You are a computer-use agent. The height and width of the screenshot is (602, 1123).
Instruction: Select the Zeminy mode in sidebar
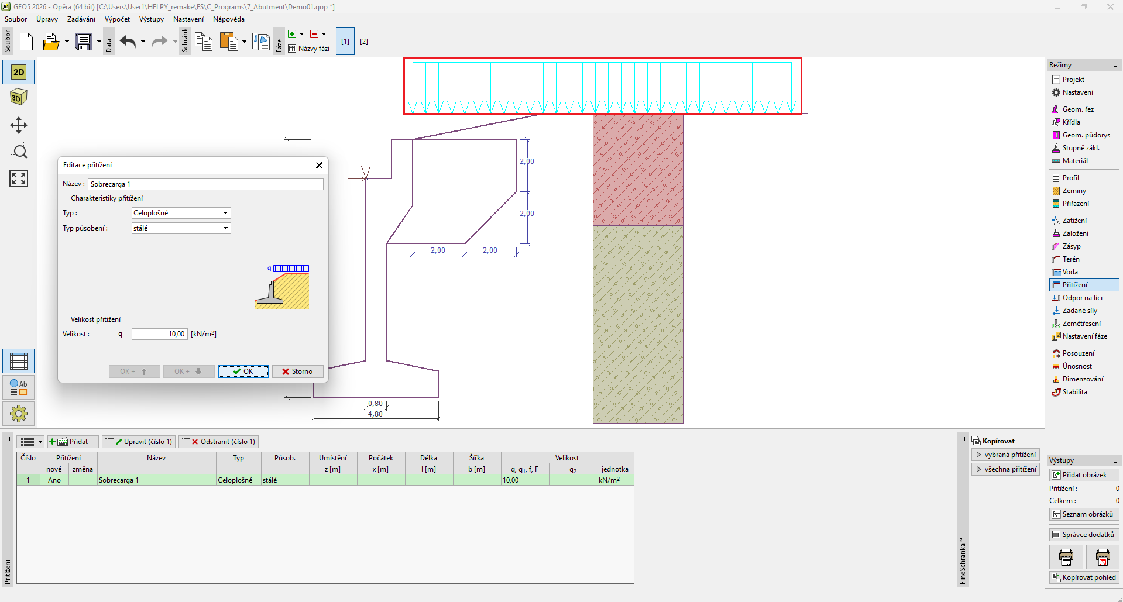(1074, 191)
